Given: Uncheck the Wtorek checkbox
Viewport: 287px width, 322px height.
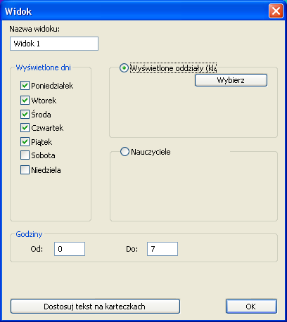Looking at the screenshot, I should click(x=25, y=100).
